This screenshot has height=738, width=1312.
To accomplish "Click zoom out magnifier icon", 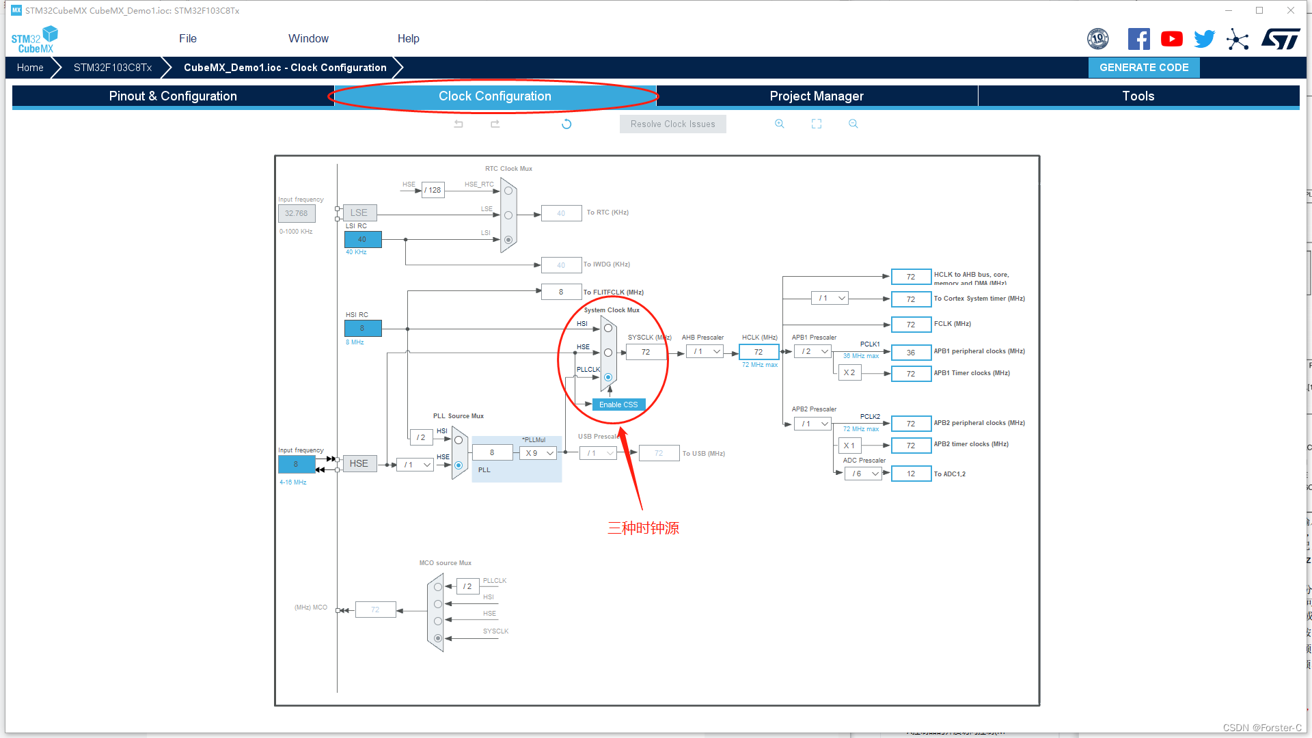I will click(x=853, y=124).
